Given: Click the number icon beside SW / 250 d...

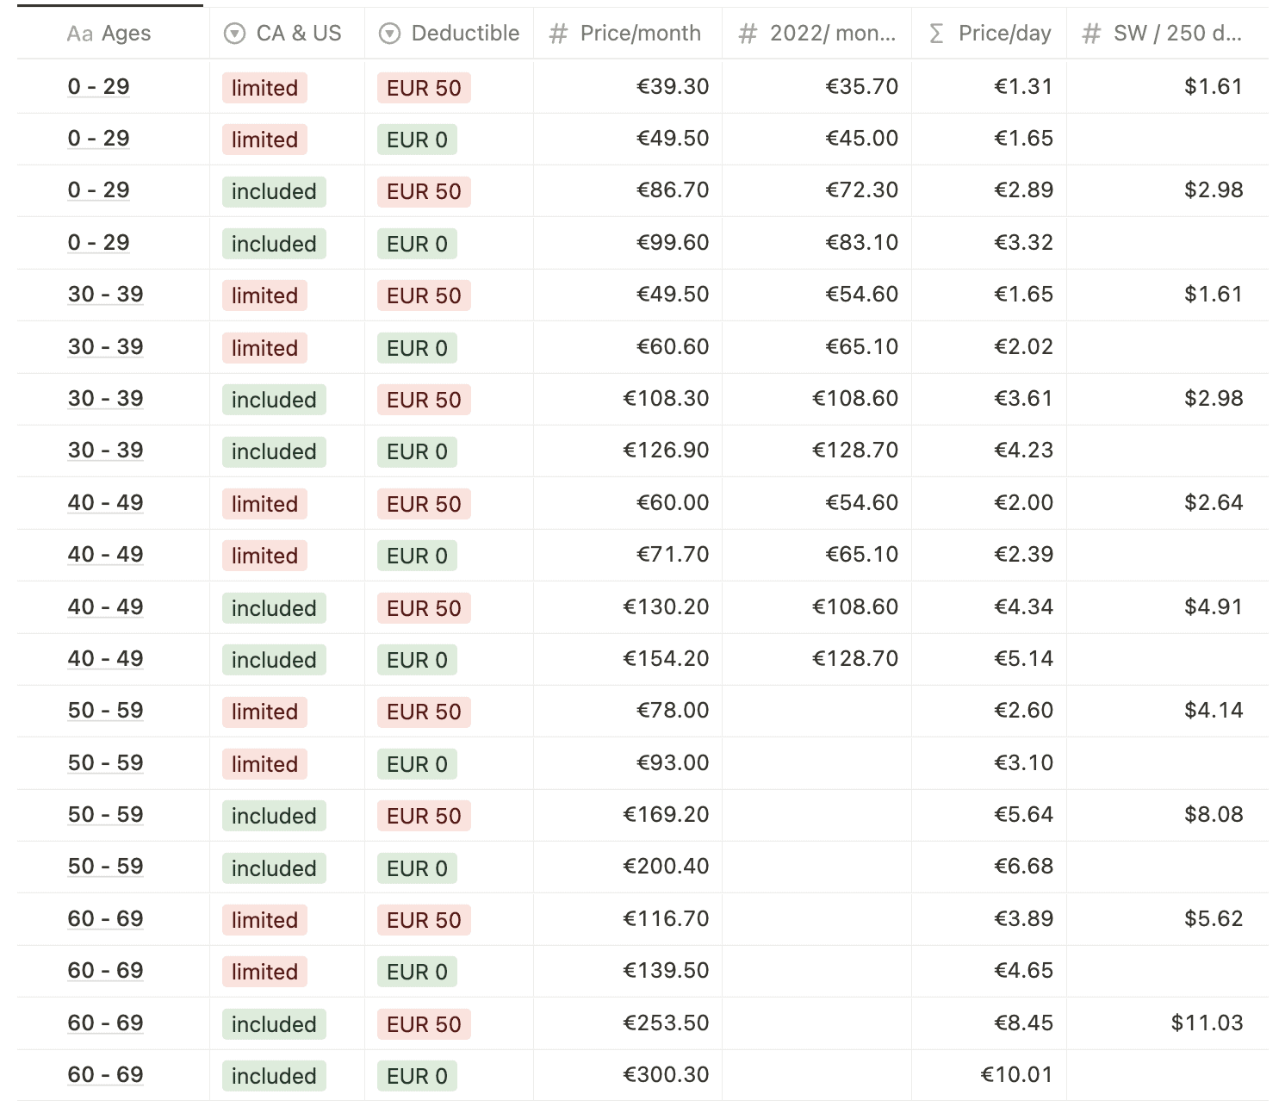Looking at the screenshot, I should [1091, 34].
